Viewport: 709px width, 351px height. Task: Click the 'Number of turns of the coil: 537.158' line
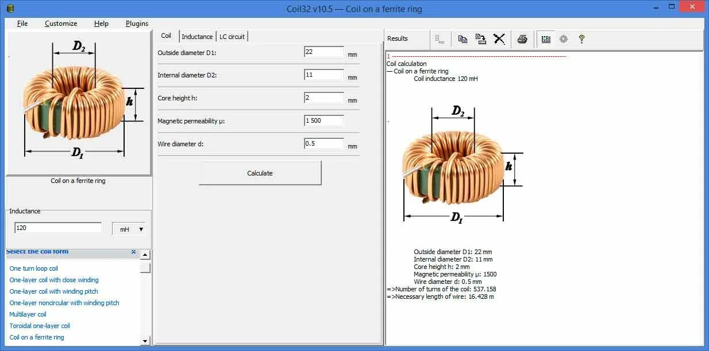tap(441, 289)
